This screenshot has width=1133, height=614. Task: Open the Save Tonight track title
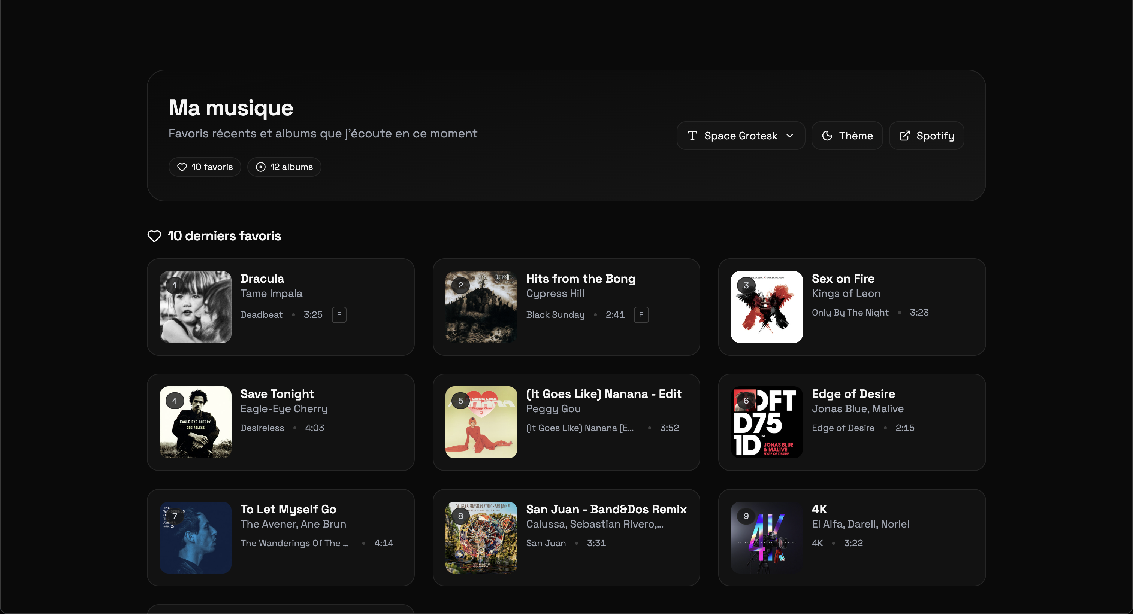coord(277,394)
